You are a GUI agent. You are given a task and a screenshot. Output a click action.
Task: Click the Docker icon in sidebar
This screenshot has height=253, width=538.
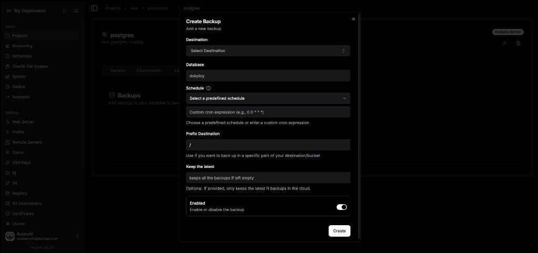8,77
